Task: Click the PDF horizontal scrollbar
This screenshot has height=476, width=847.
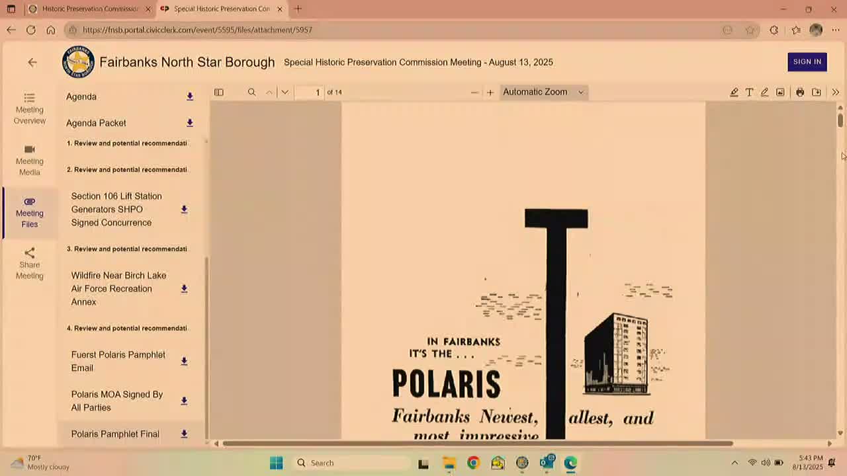Action: tap(478, 444)
